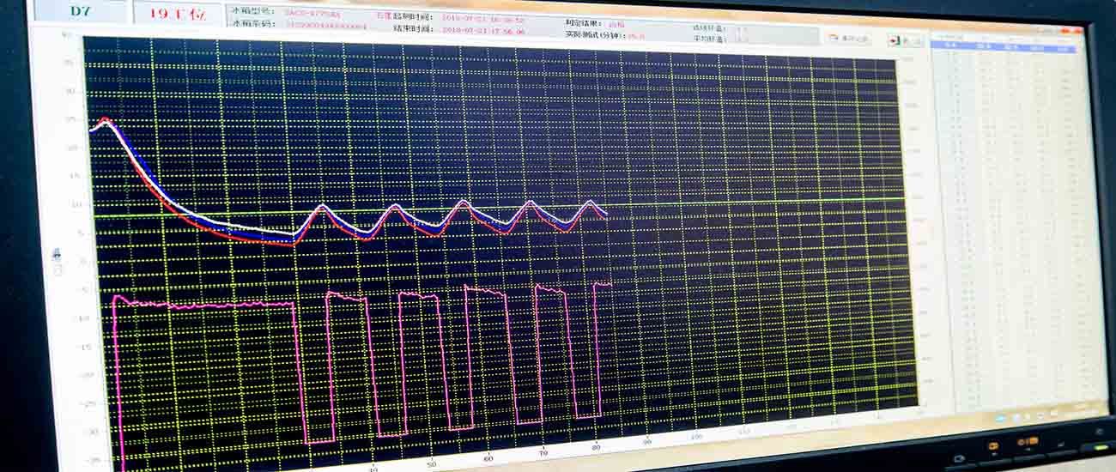This screenshot has width=1116, height=472.
Task: Click the blue header row of the data table
Action: tap(1004, 49)
